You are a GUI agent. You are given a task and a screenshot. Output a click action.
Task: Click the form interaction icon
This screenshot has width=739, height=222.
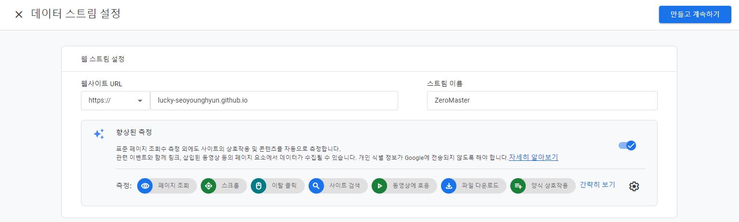tap(518, 186)
